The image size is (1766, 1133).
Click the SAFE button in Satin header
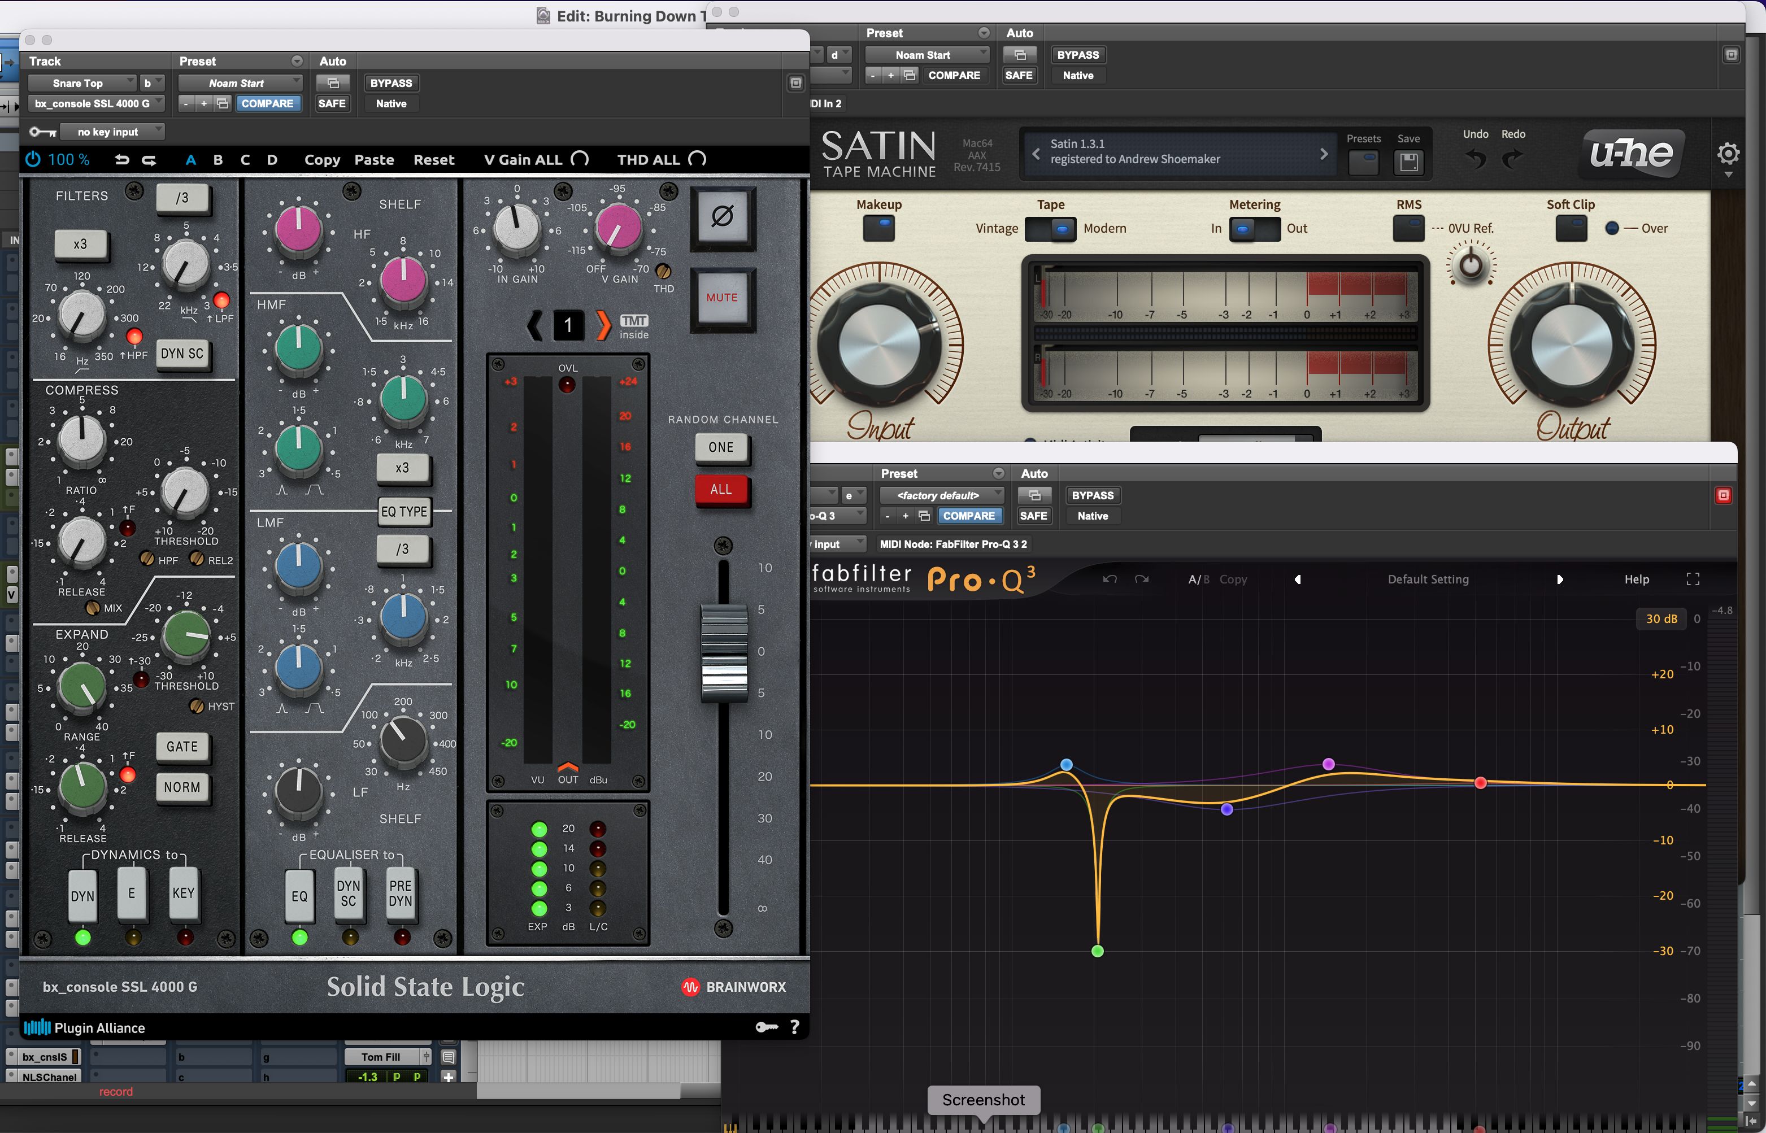pyautogui.click(x=1019, y=75)
